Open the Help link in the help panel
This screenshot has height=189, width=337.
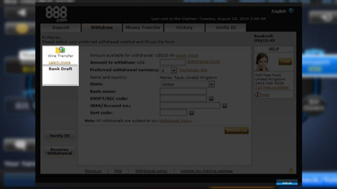click(x=265, y=95)
